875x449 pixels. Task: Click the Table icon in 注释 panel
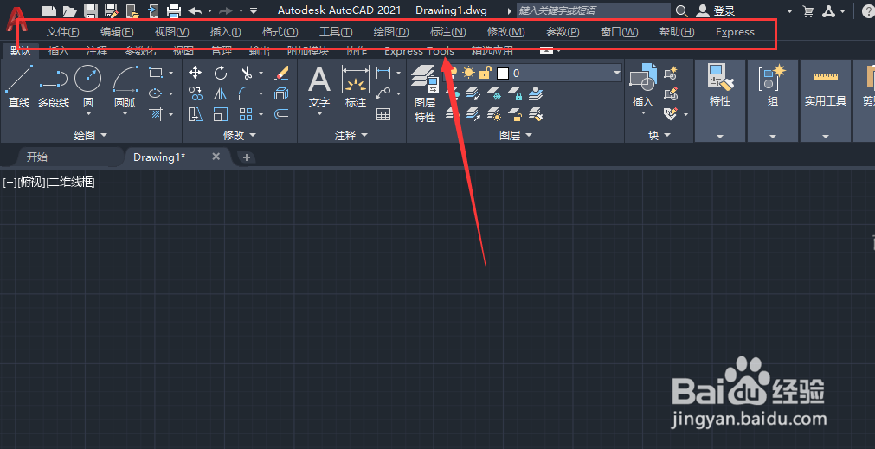pyautogui.click(x=383, y=114)
